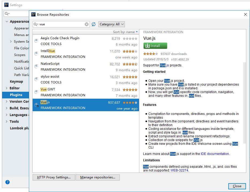
Task: Click the Updated 2018/5/3 text
Action: pyautogui.click(x=156, y=59)
